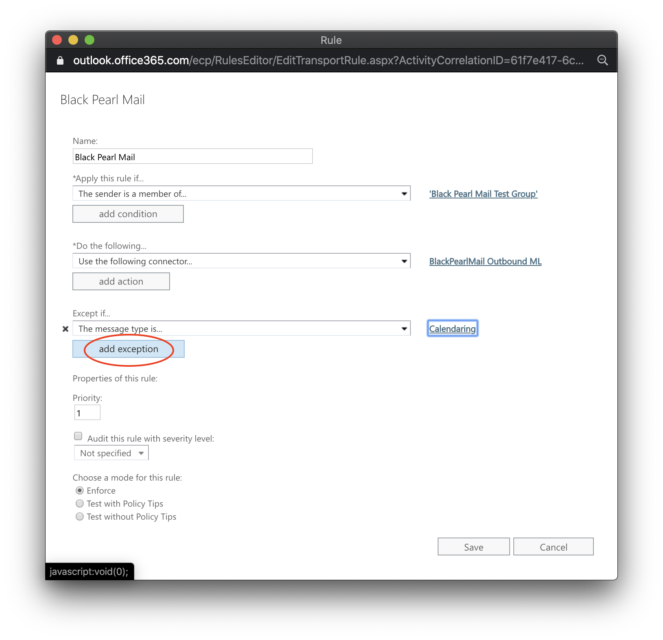Click the 'Priority:' field label

(x=87, y=398)
